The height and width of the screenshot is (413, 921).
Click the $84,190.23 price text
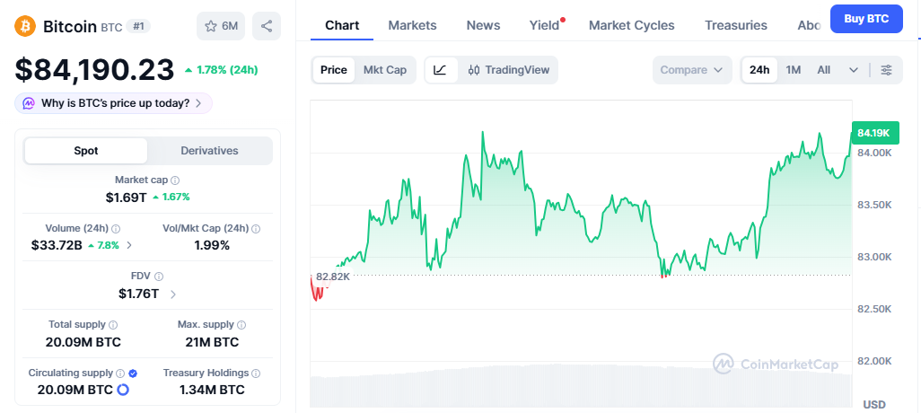pos(94,69)
